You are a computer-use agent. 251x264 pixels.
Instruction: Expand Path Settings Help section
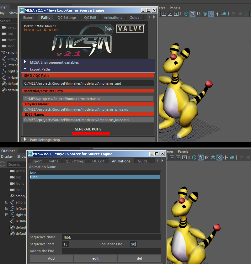(x=88, y=140)
